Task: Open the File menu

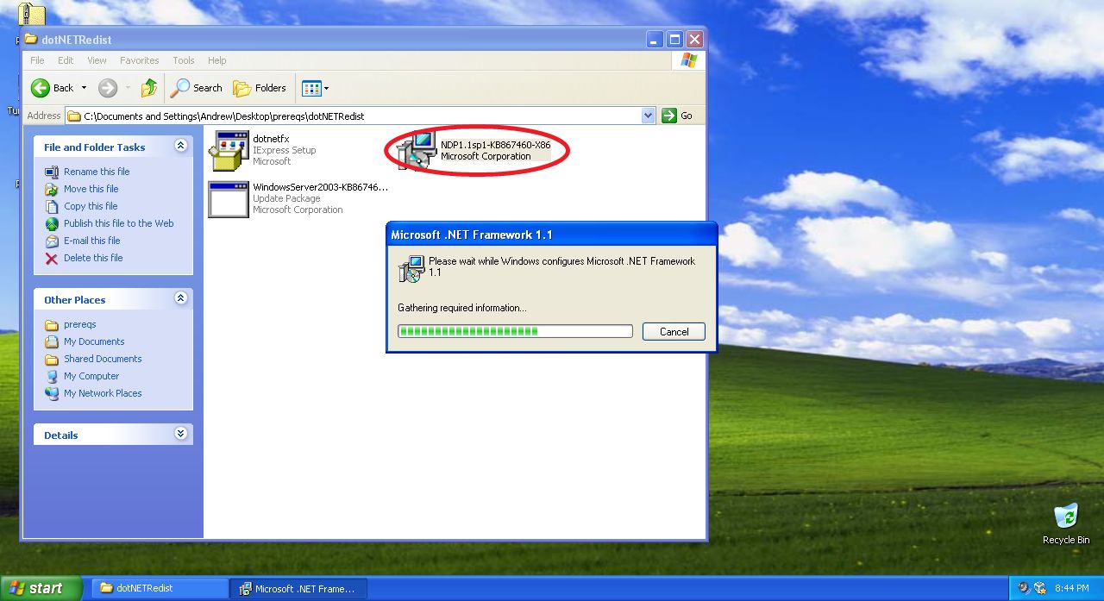Action: [x=37, y=60]
